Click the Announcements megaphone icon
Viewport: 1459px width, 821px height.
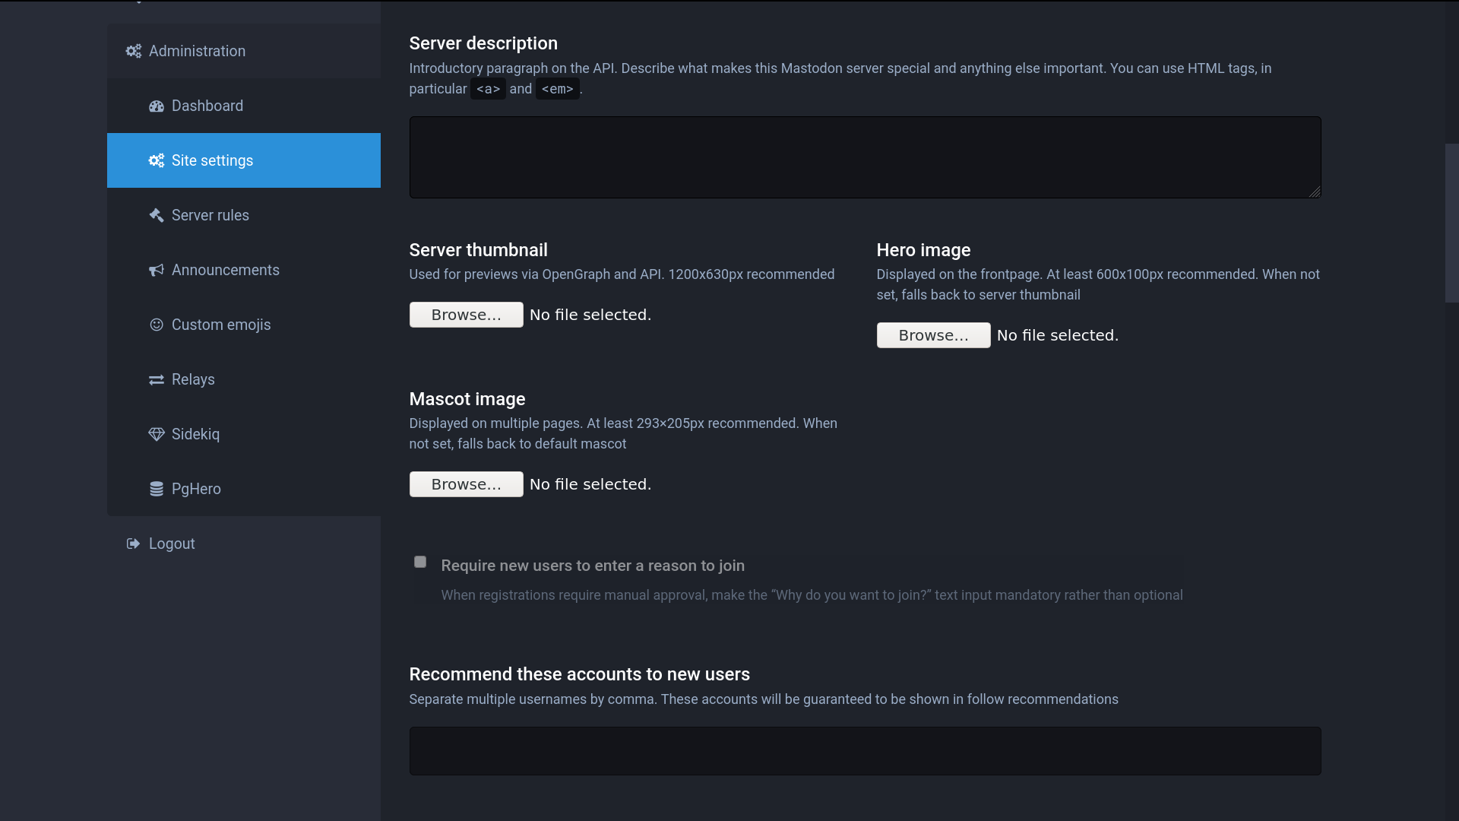coord(157,271)
